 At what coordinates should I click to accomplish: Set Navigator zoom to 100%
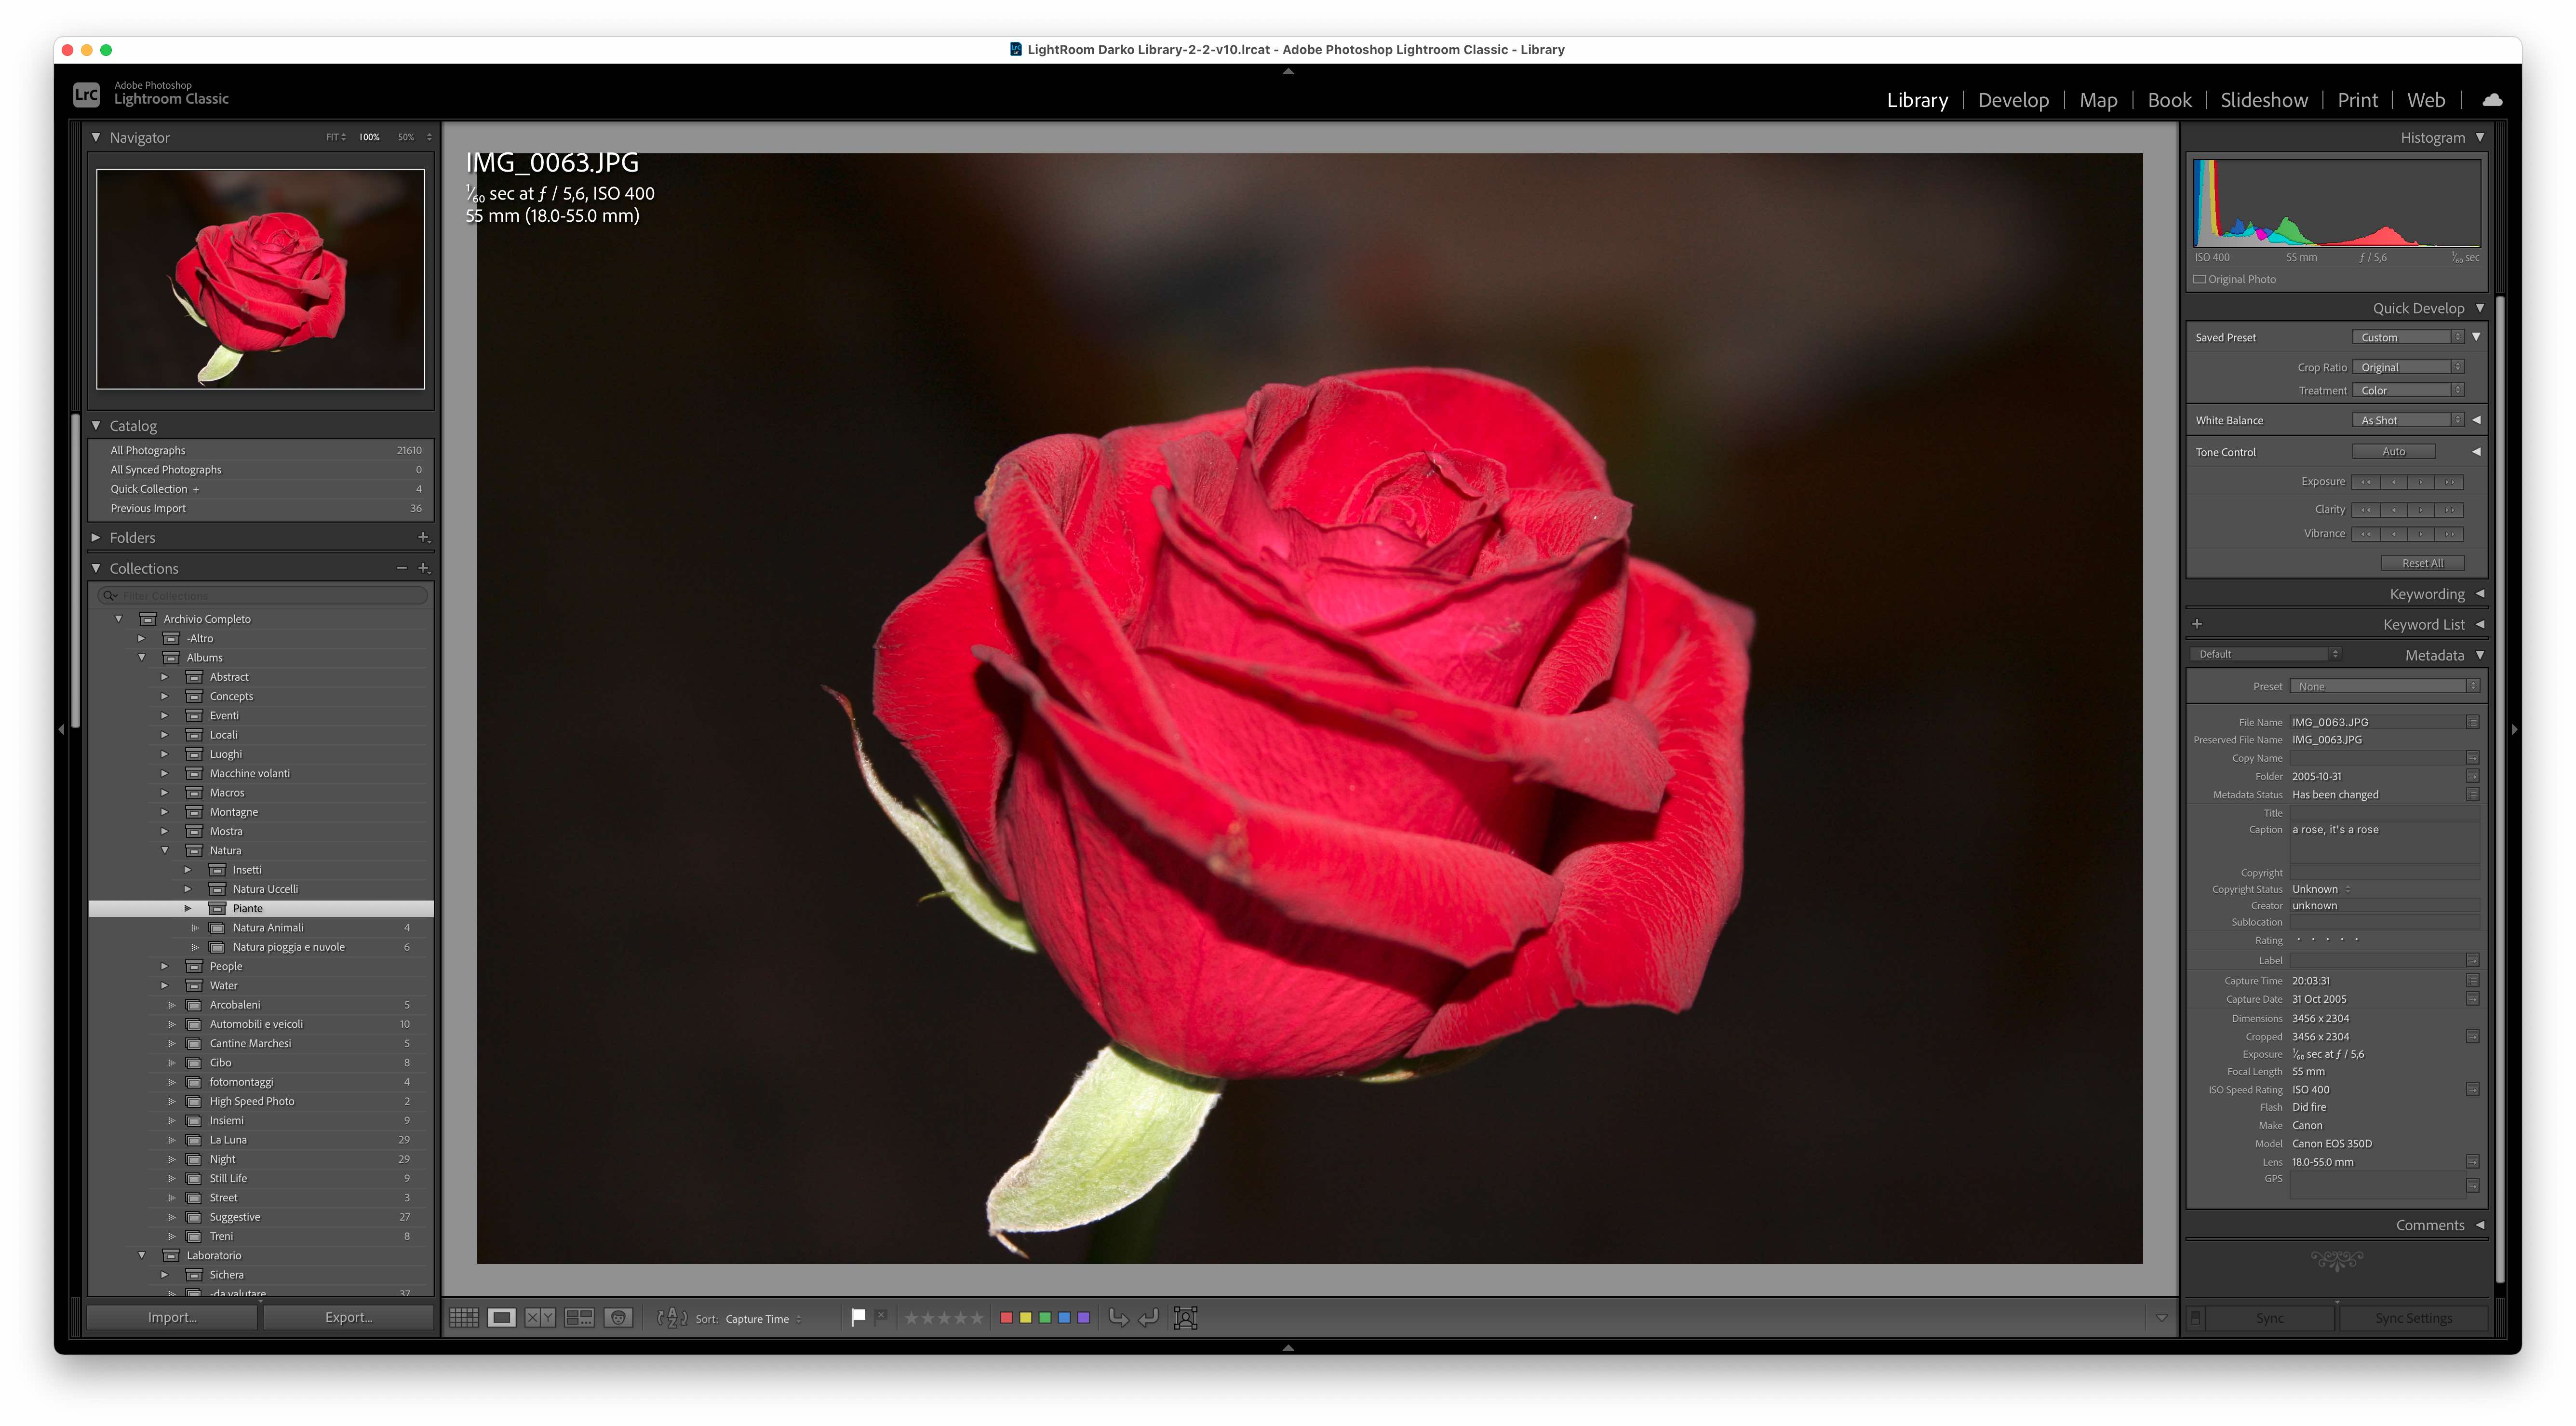(x=369, y=137)
